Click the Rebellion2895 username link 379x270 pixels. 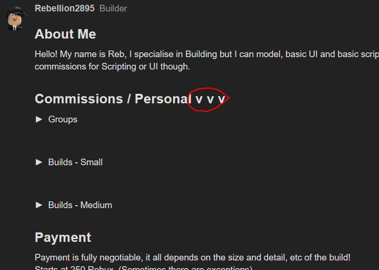65,9
